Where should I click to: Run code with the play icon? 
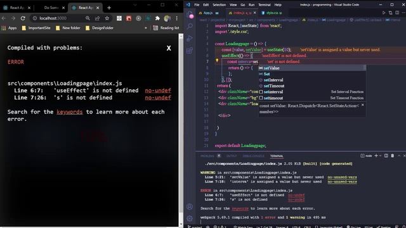click(384, 13)
